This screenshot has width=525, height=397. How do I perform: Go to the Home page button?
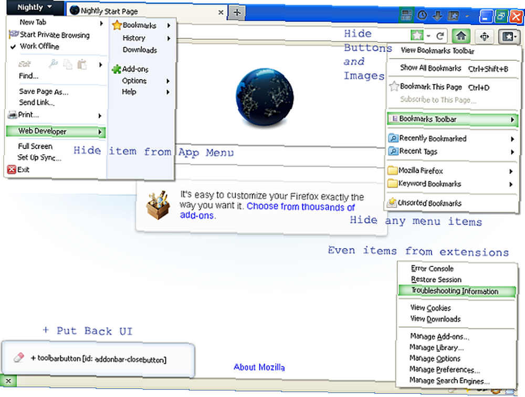461,36
